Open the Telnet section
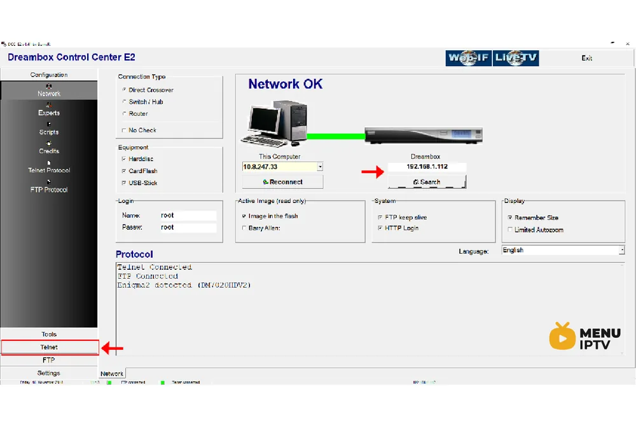The image size is (636, 425). coord(50,347)
